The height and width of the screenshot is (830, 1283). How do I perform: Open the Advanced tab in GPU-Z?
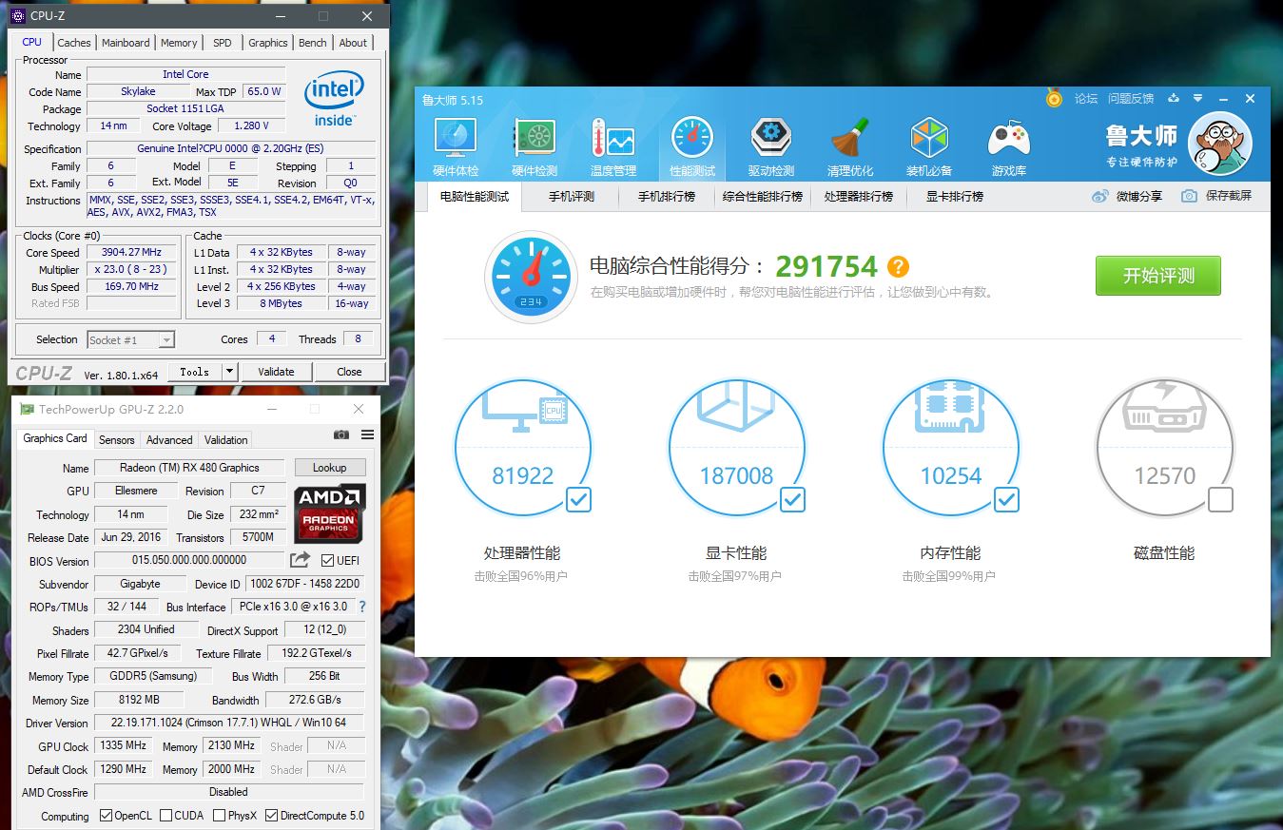click(x=169, y=439)
